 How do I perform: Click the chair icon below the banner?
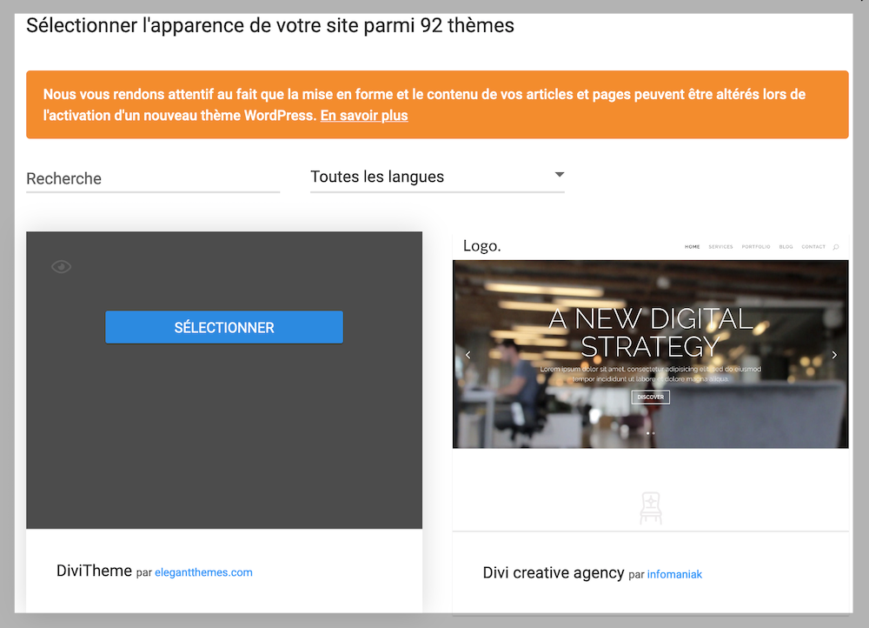coord(650,507)
